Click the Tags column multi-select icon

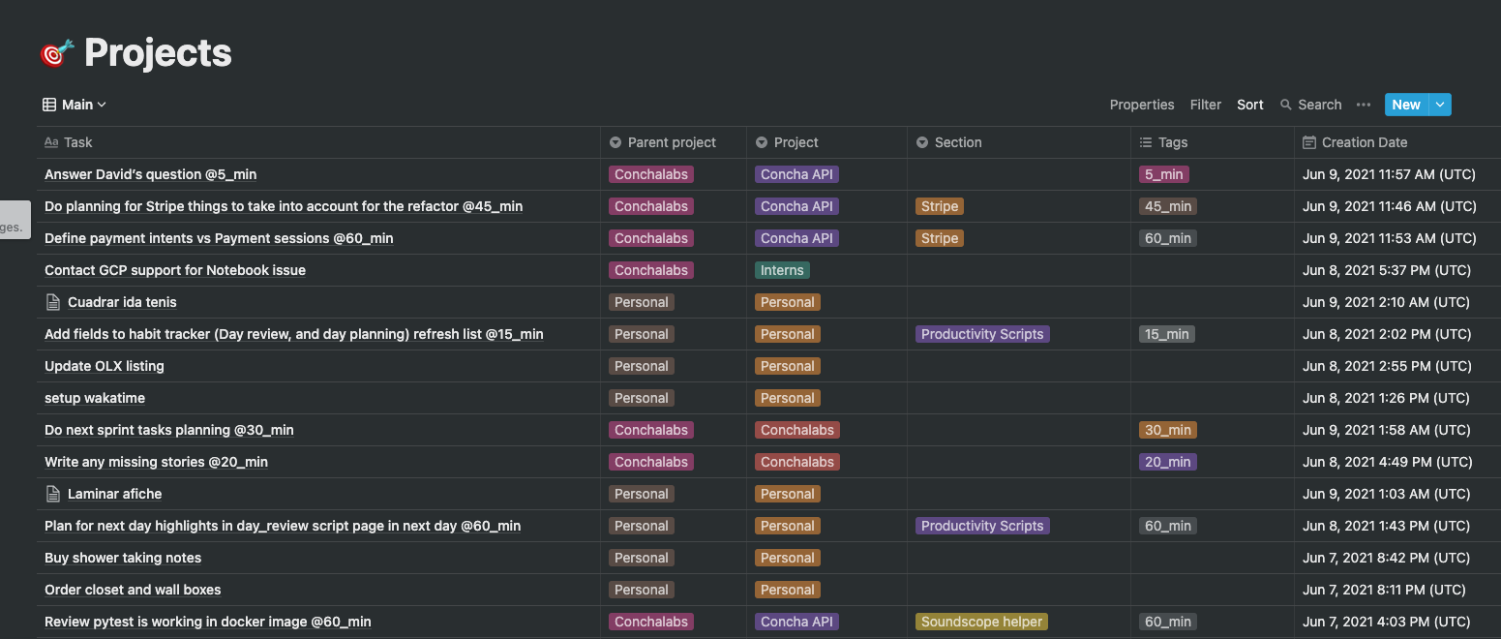pyautogui.click(x=1146, y=142)
